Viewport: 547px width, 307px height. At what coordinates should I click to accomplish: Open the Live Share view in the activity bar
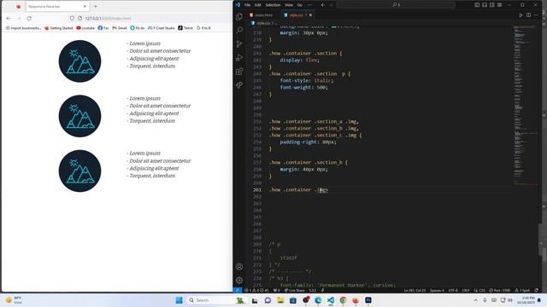click(x=239, y=85)
